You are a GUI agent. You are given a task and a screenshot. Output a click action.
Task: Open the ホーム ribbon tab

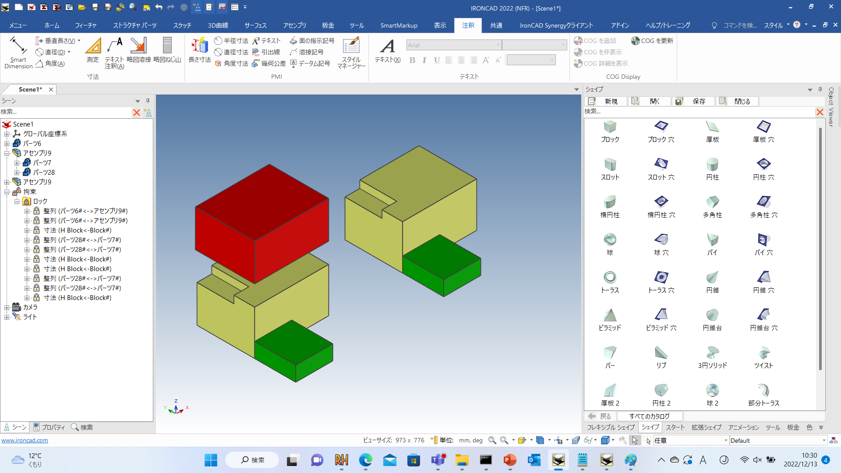tap(52, 25)
